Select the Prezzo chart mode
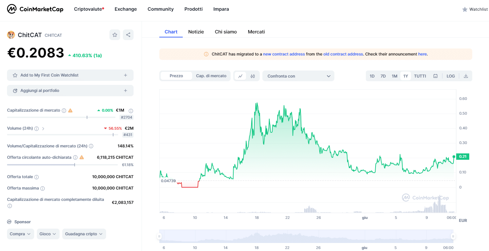This screenshot has width=489, height=251. click(x=176, y=76)
